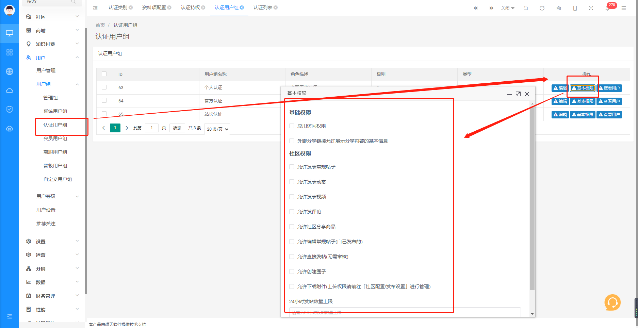Collapse the 用户 sidebar menu
This screenshot has height=328, width=638.
pos(52,58)
